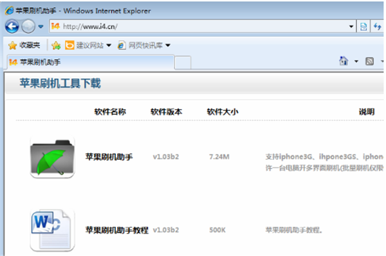Open recent pages dropdown next to Forward
Viewport: 386px width, 256px height.
(41, 26)
